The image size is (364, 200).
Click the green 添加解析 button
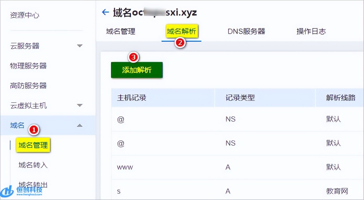click(137, 70)
